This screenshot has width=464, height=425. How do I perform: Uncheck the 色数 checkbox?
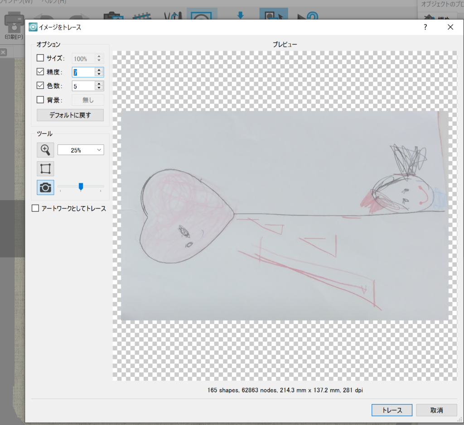point(40,86)
